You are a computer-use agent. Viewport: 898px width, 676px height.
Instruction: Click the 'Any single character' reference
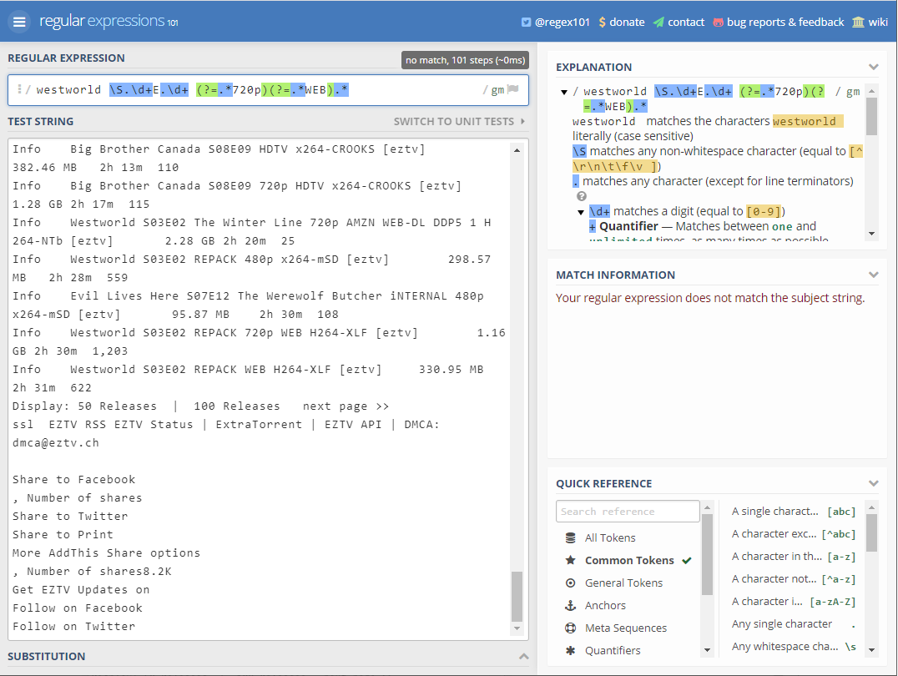[794, 624]
